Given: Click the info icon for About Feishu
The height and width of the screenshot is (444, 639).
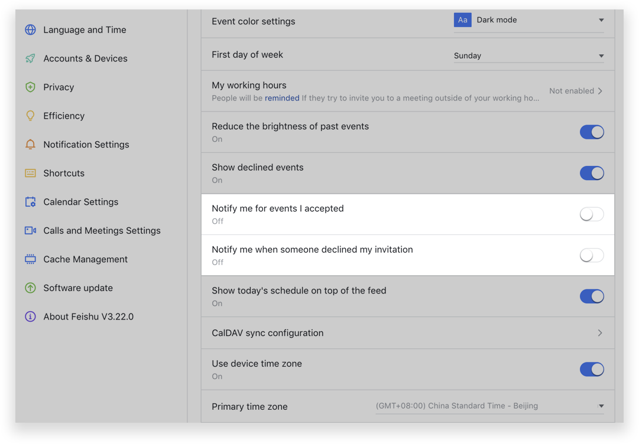Looking at the screenshot, I should [x=30, y=316].
